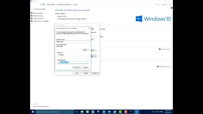203x114 pixels.
Task: Open Remote settings from the sidebar
Action: tap(38, 16)
